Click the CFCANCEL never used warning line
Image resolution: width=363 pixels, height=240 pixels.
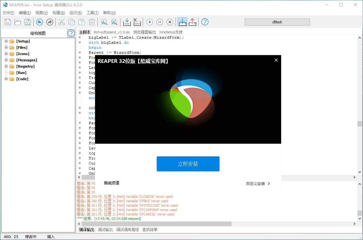pyautogui.click(x=126, y=214)
